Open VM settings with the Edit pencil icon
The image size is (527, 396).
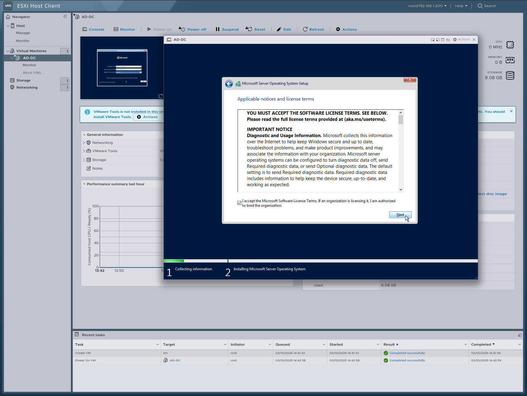point(279,29)
